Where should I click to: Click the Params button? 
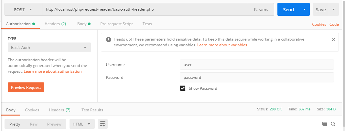point(261,10)
